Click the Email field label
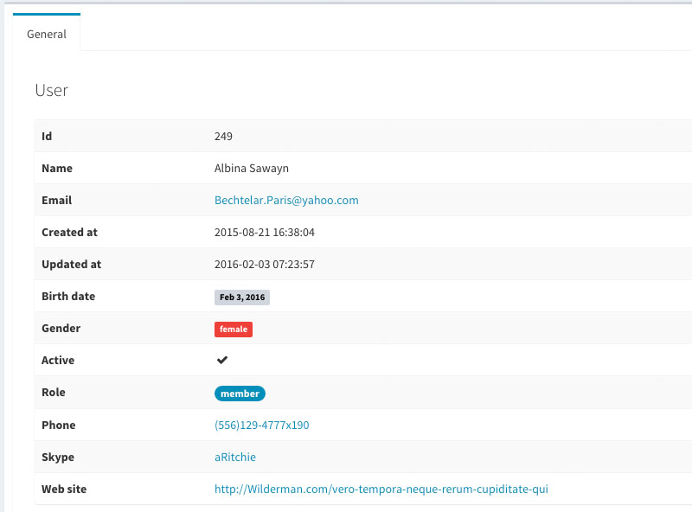Image resolution: width=692 pixels, height=512 pixels. tap(56, 201)
